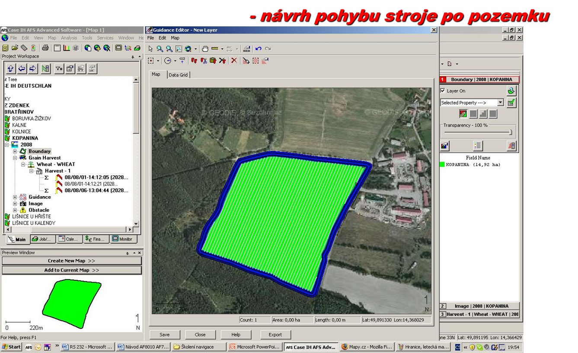Click the undo arrow in Guidance Editor

[258, 49]
